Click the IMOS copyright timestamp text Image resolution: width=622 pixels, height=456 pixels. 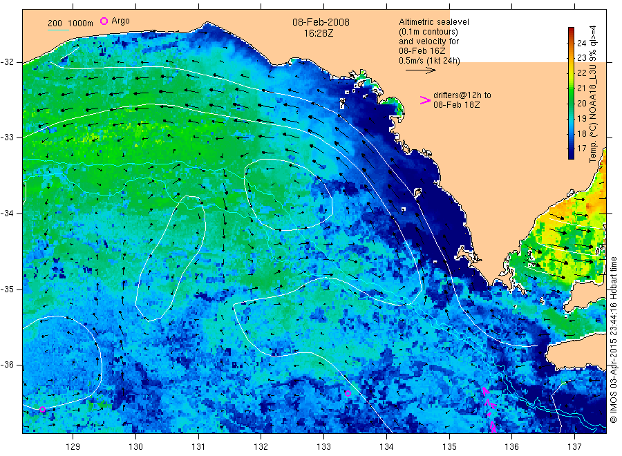click(x=613, y=339)
